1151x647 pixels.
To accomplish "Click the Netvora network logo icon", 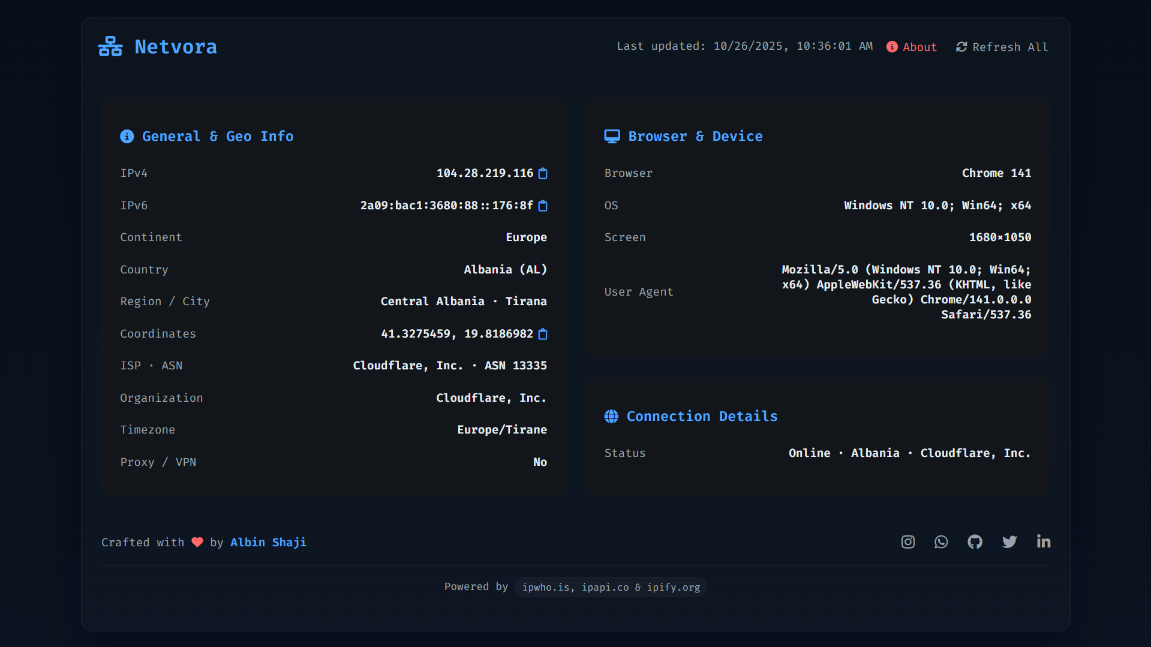I will point(110,47).
